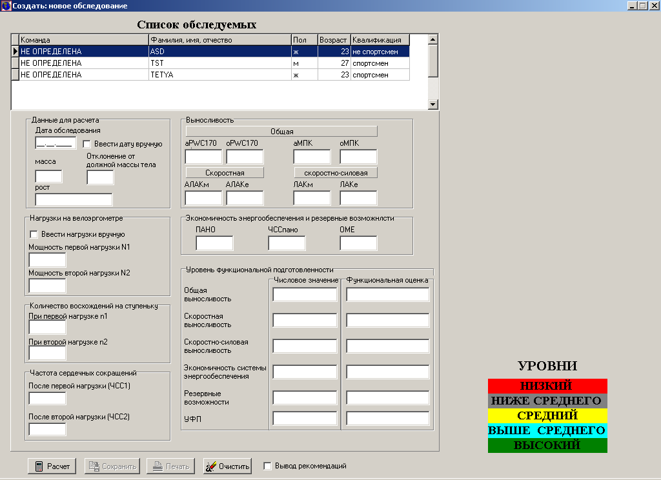661x480 pixels.
Task: Select the TST row in the list
Action: [214, 63]
